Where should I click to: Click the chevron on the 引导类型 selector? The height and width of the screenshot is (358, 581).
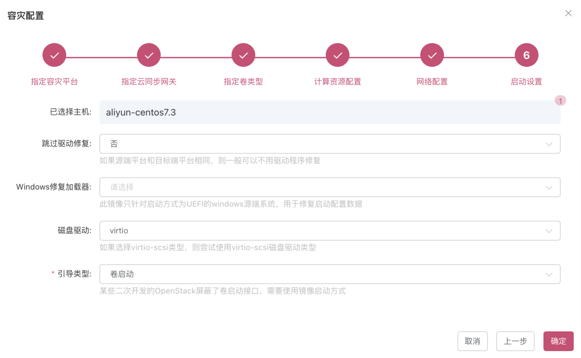point(548,274)
